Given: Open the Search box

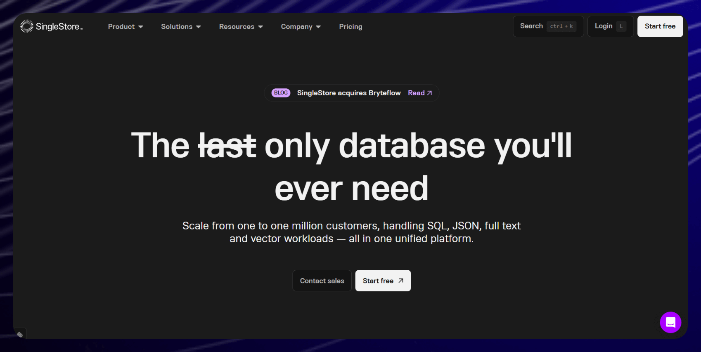Looking at the screenshot, I should click(548, 26).
